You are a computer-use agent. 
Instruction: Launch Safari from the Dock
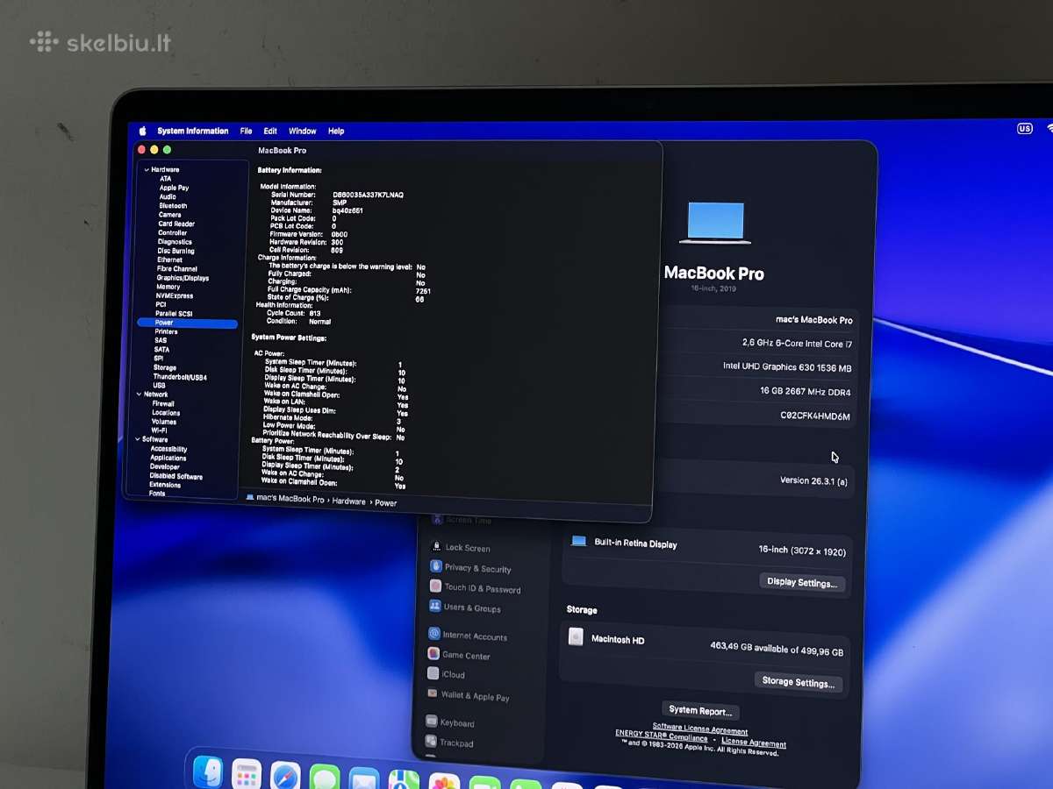(x=286, y=777)
